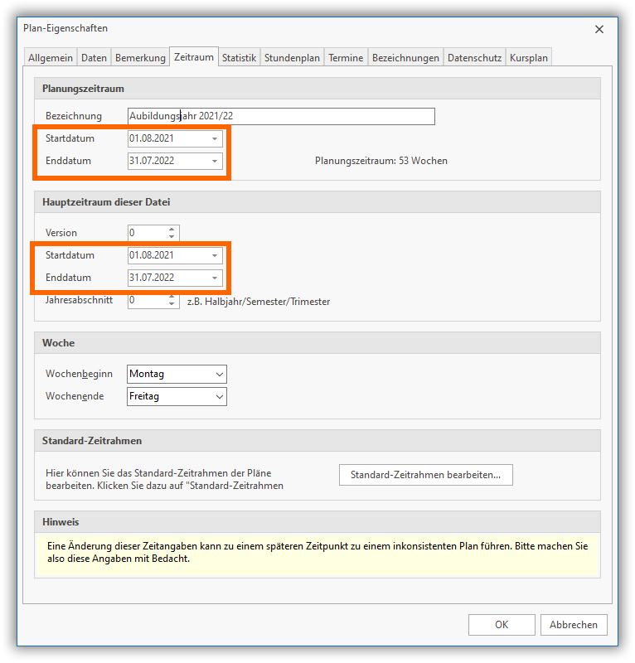Image resolution: width=635 pixels, height=663 pixels.
Task: Switch to the Termine tab
Action: coord(346,58)
